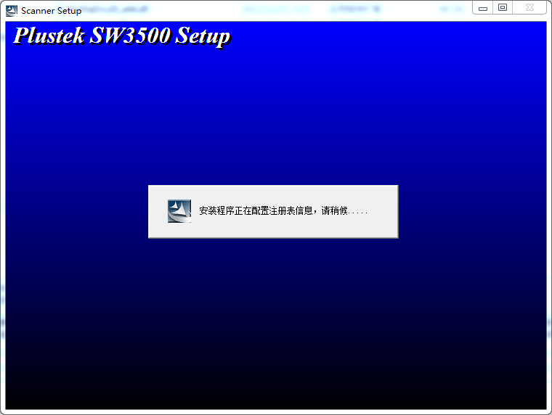Click "SW3500" in the setup heading
552x415 pixels.
tap(130, 36)
